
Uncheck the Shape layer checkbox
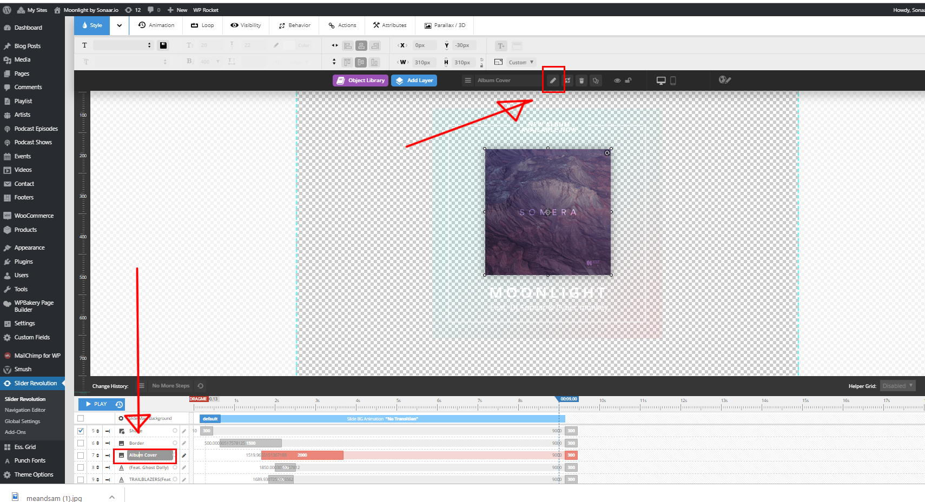click(x=81, y=431)
